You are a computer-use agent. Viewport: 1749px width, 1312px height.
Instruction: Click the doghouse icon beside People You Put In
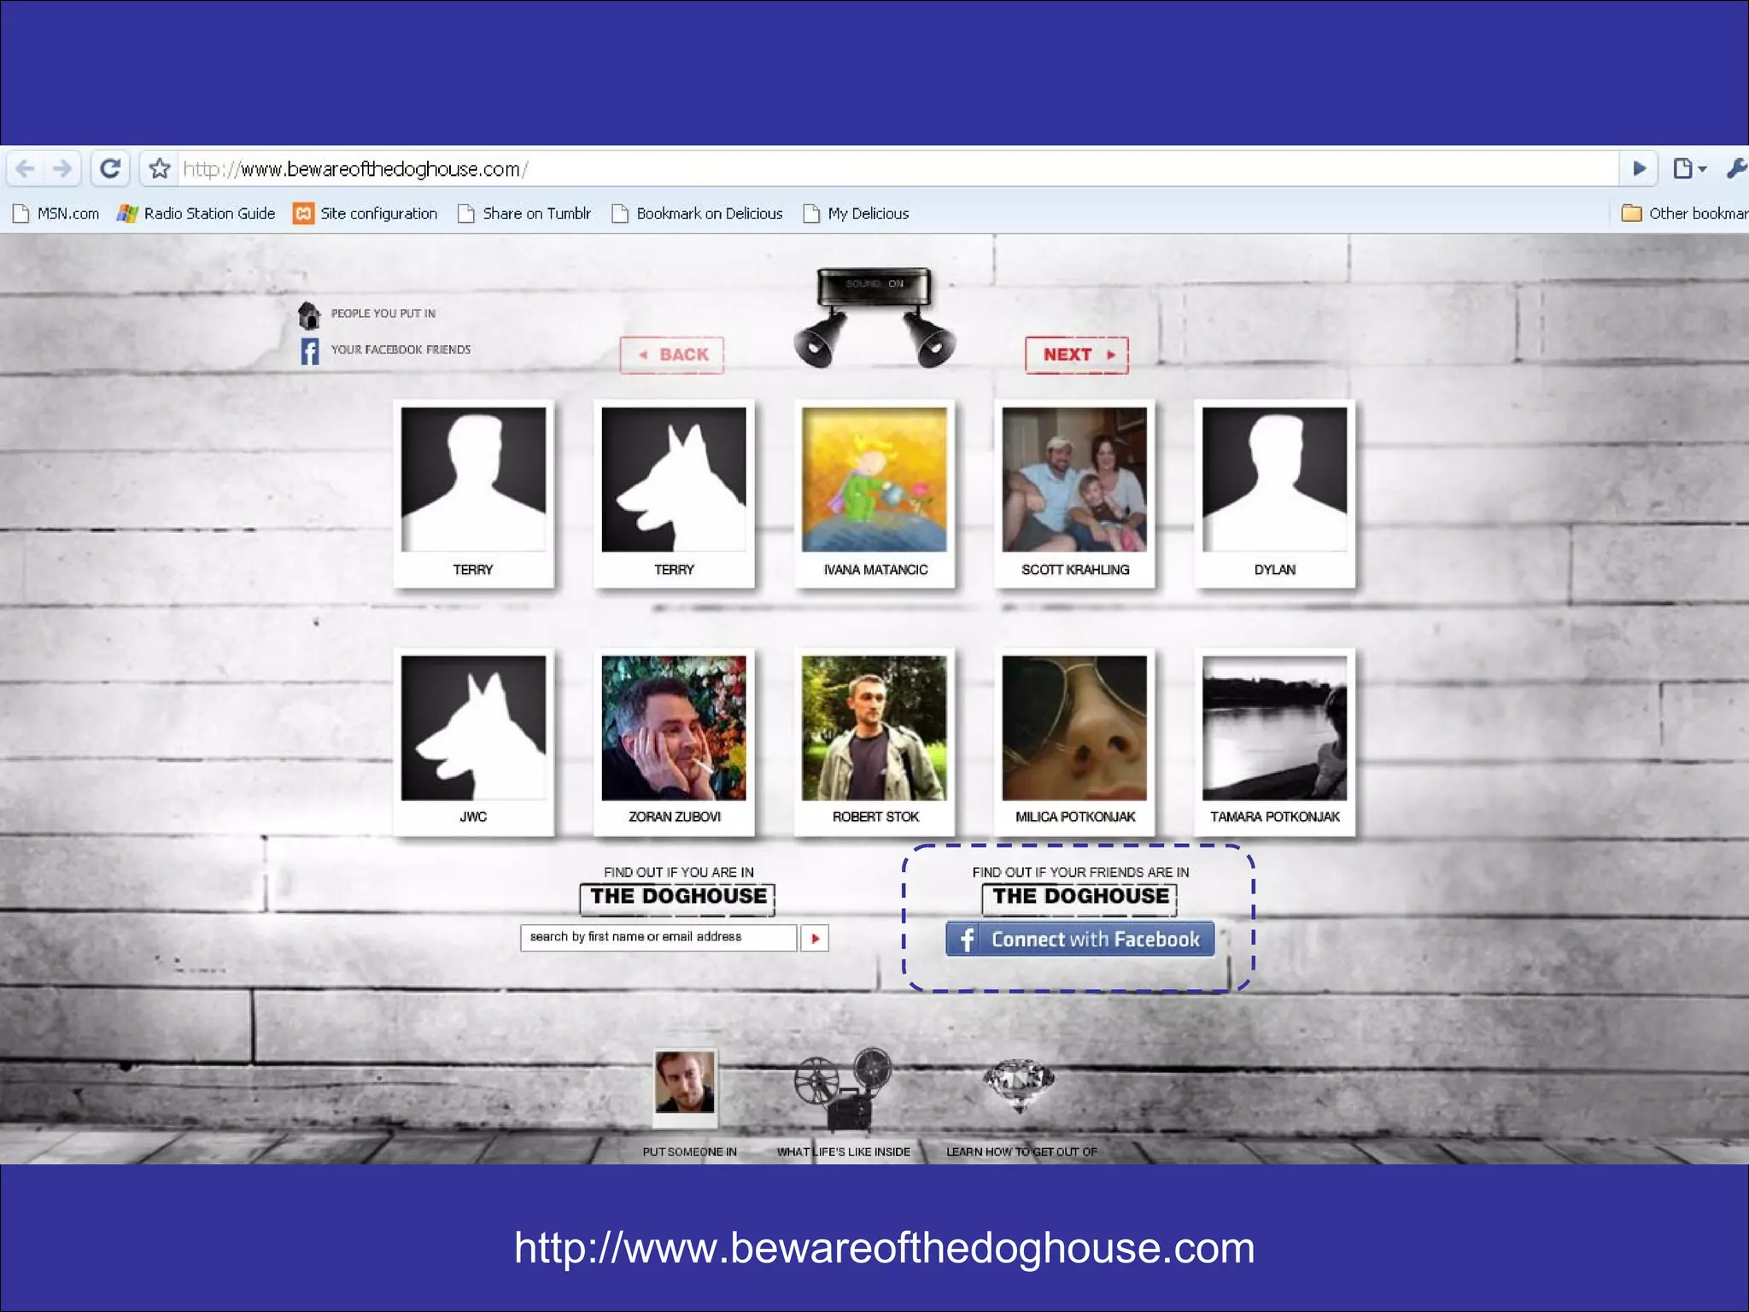[309, 315]
